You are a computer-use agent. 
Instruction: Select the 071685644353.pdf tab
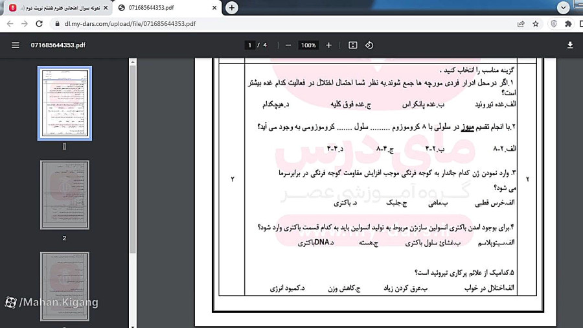[x=167, y=8]
